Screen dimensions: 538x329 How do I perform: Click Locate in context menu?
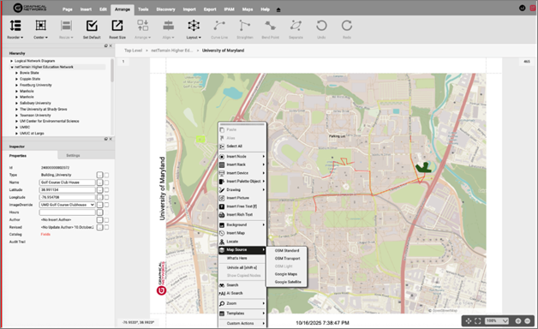click(x=242, y=242)
